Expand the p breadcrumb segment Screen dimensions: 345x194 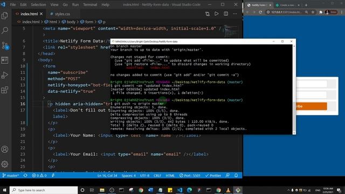point(102,22)
